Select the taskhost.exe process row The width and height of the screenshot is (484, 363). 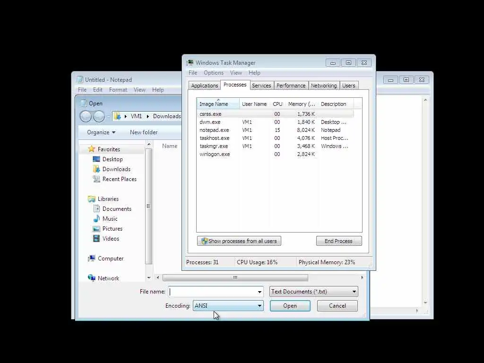point(275,138)
